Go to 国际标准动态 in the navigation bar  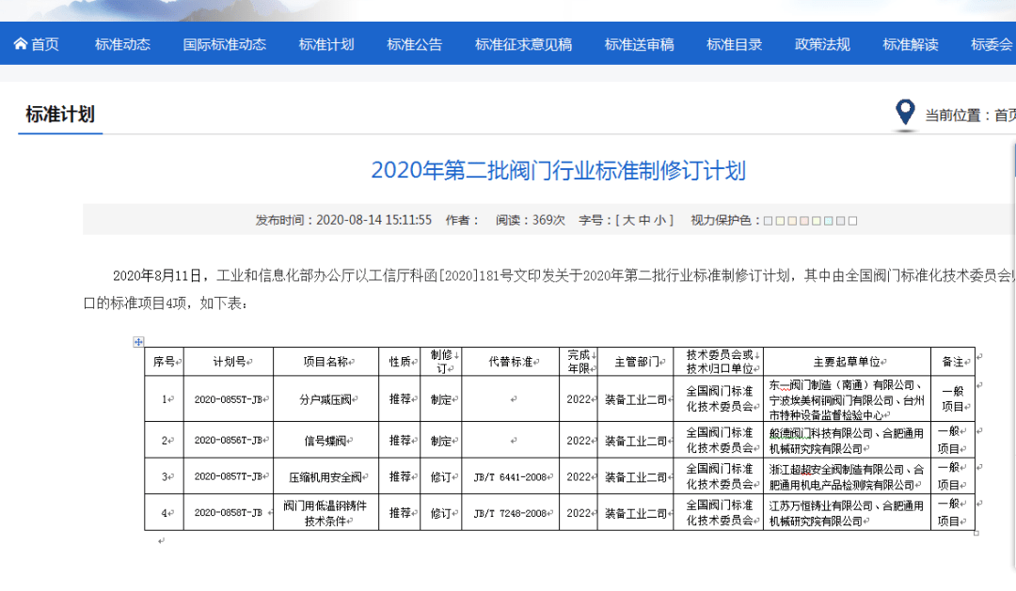[x=224, y=44]
